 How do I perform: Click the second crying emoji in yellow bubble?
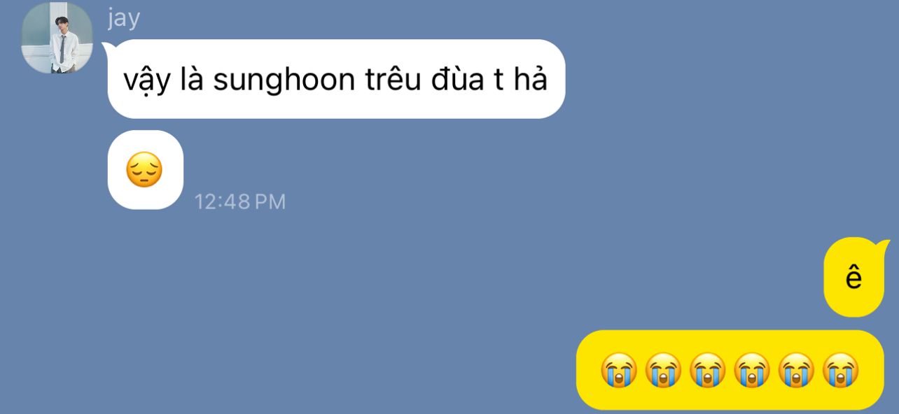[x=662, y=370]
